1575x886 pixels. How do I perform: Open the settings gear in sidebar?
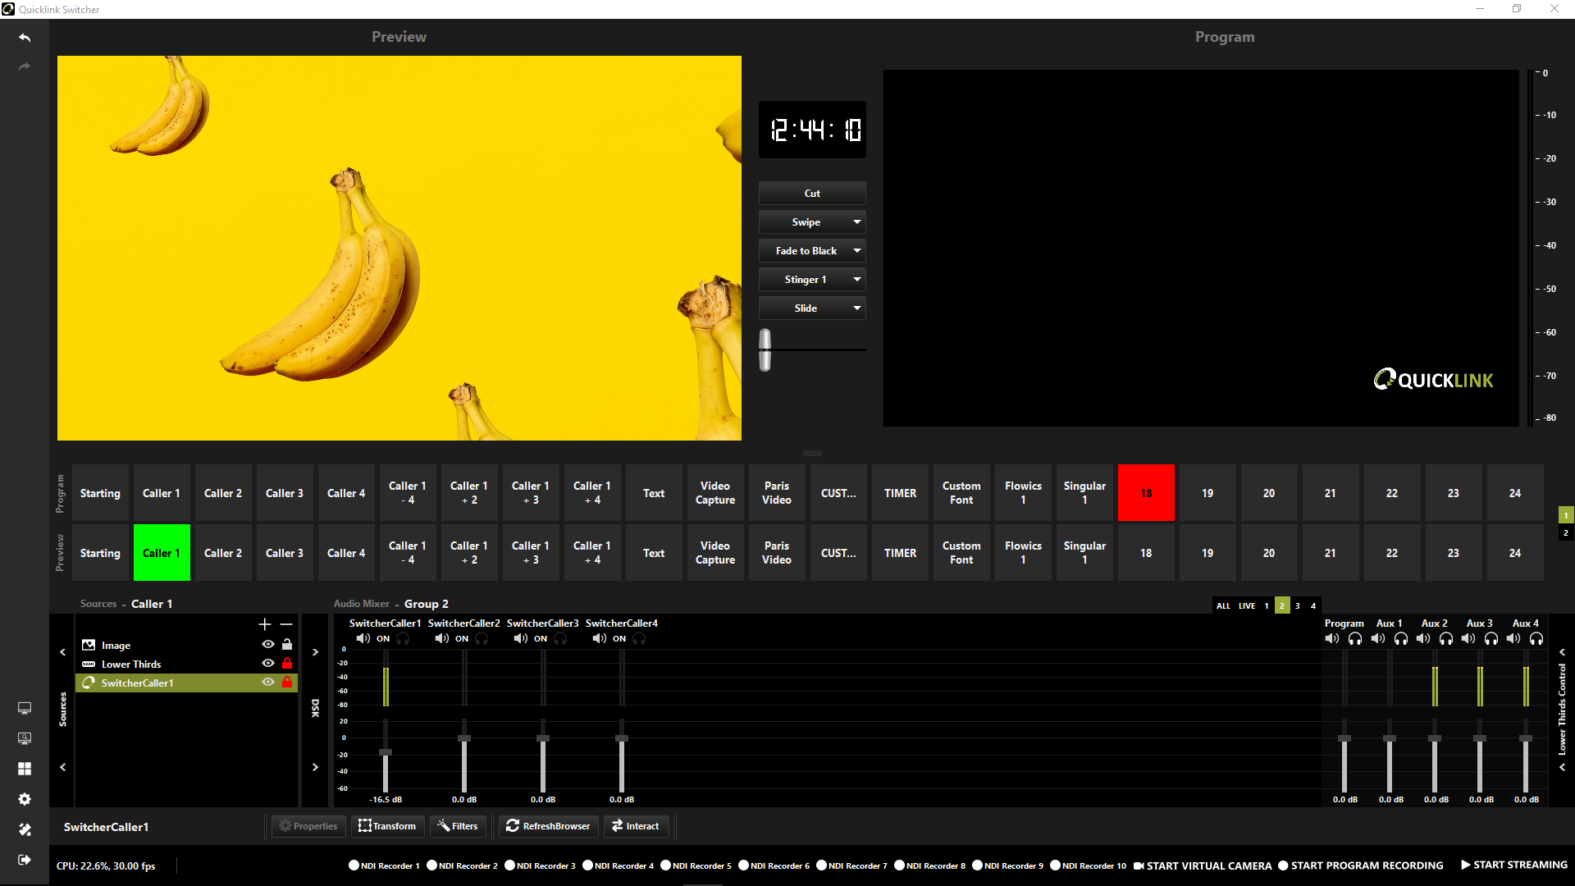coord(25,799)
